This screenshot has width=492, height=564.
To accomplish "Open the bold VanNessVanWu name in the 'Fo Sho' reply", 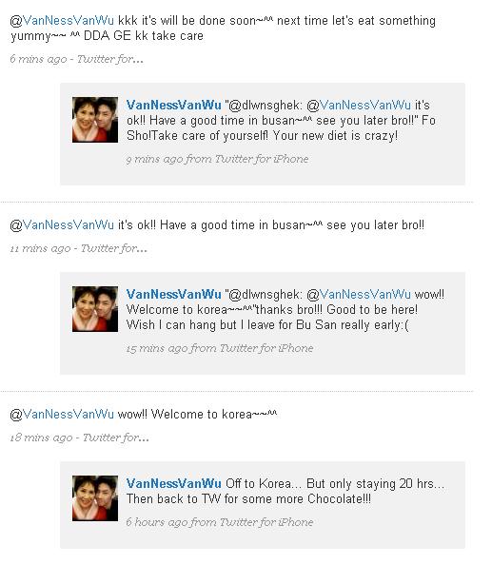I will tap(173, 105).
